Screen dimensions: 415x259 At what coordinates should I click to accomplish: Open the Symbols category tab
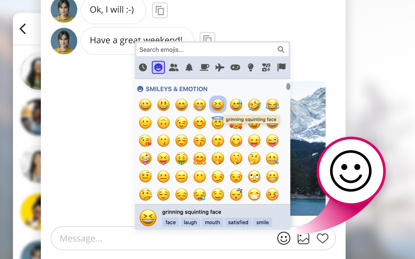[x=266, y=67]
